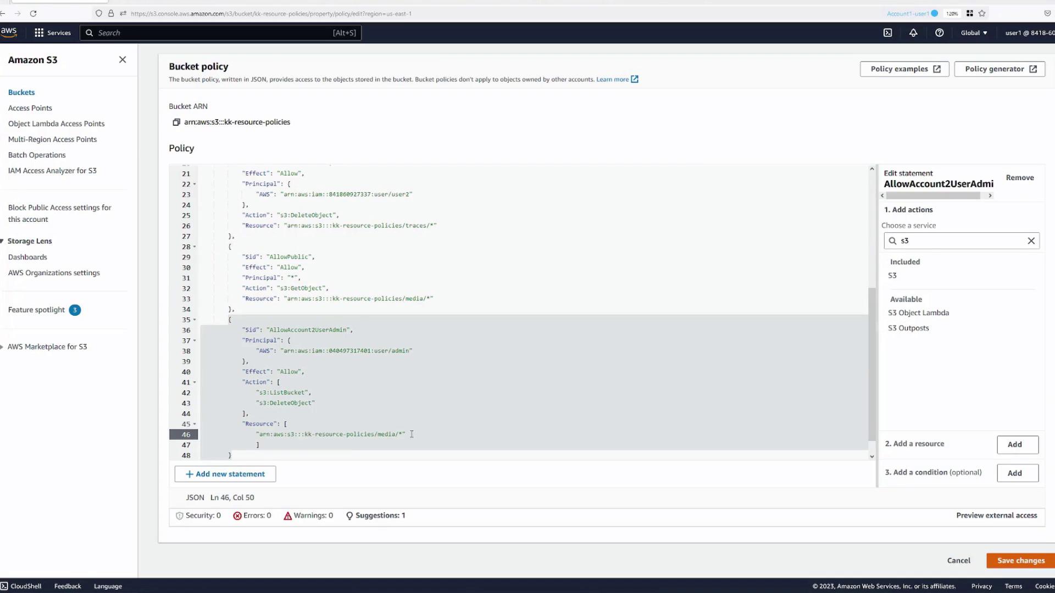The width and height of the screenshot is (1055, 593).
Task: Open the help question mark icon
Action: (x=939, y=33)
